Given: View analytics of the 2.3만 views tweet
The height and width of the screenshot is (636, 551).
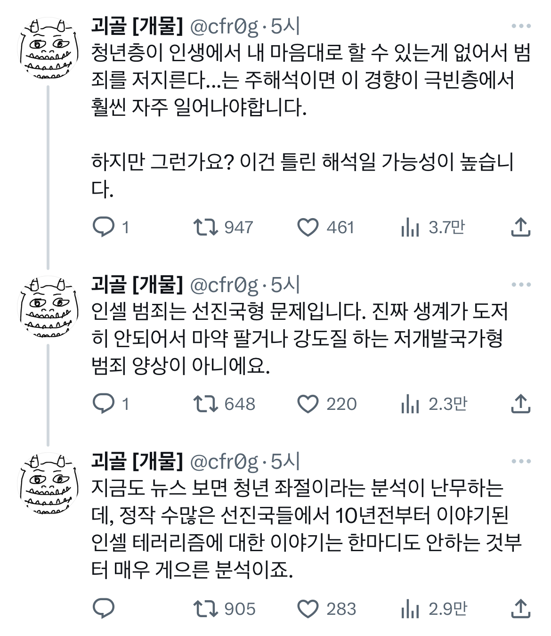Looking at the screenshot, I should click(410, 404).
